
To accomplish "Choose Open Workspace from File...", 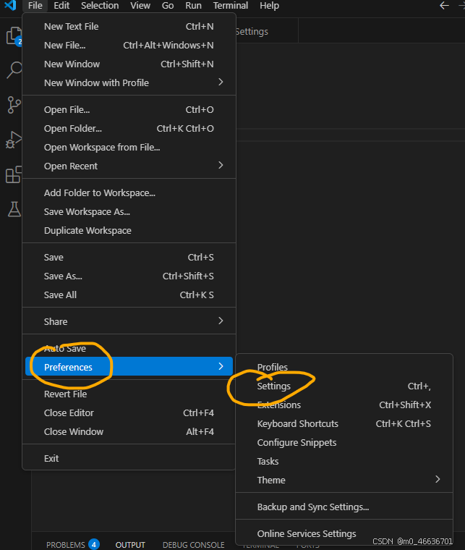I will click(x=129, y=148).
